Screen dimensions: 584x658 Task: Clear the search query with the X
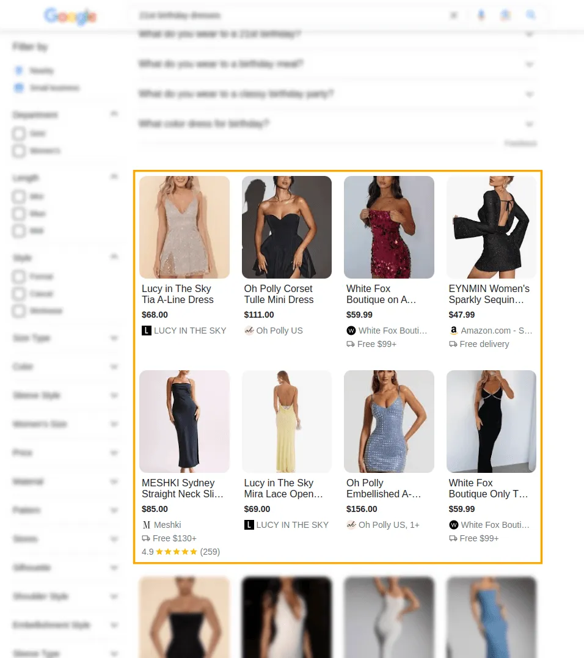click(x=454, y=15)
